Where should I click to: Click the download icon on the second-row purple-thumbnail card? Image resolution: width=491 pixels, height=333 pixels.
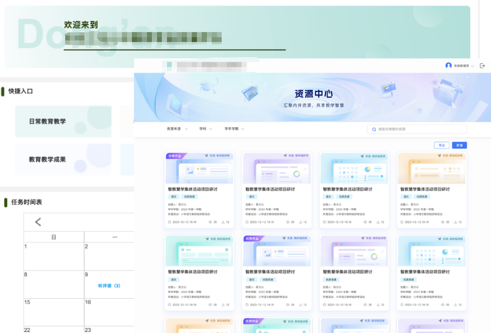pos(378,305)
